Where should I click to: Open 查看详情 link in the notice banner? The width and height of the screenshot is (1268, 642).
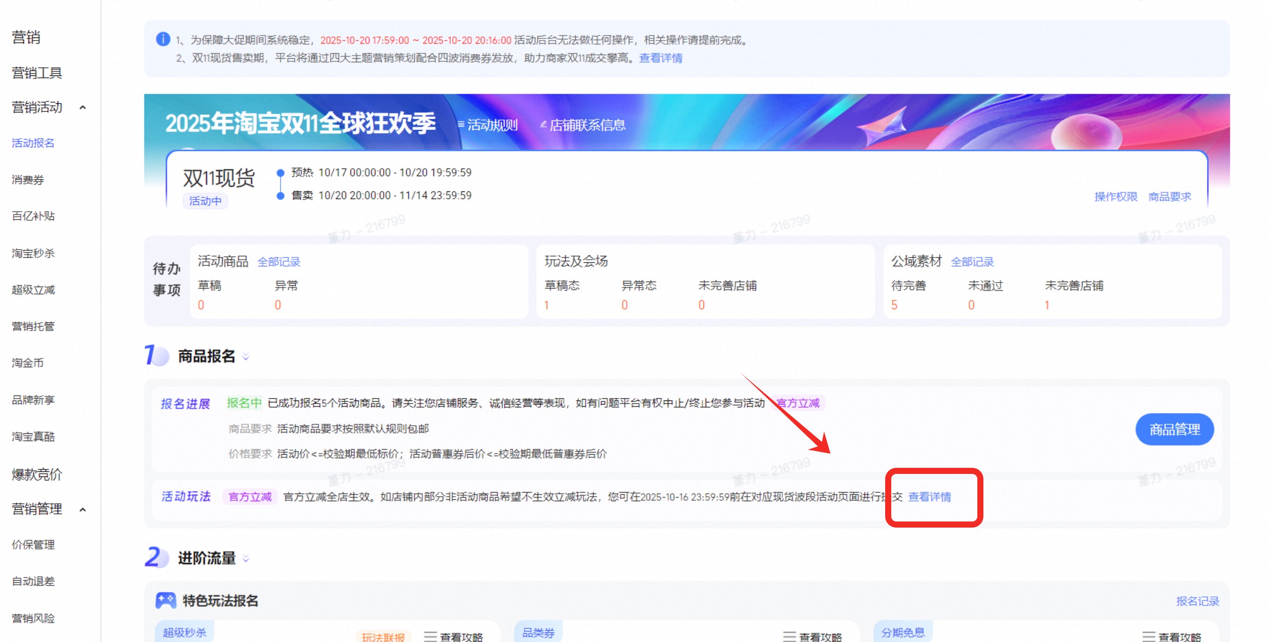coord(660,58)
